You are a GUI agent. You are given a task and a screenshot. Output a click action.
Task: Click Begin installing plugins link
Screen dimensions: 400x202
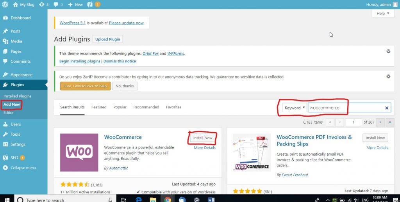click(80, 61)
